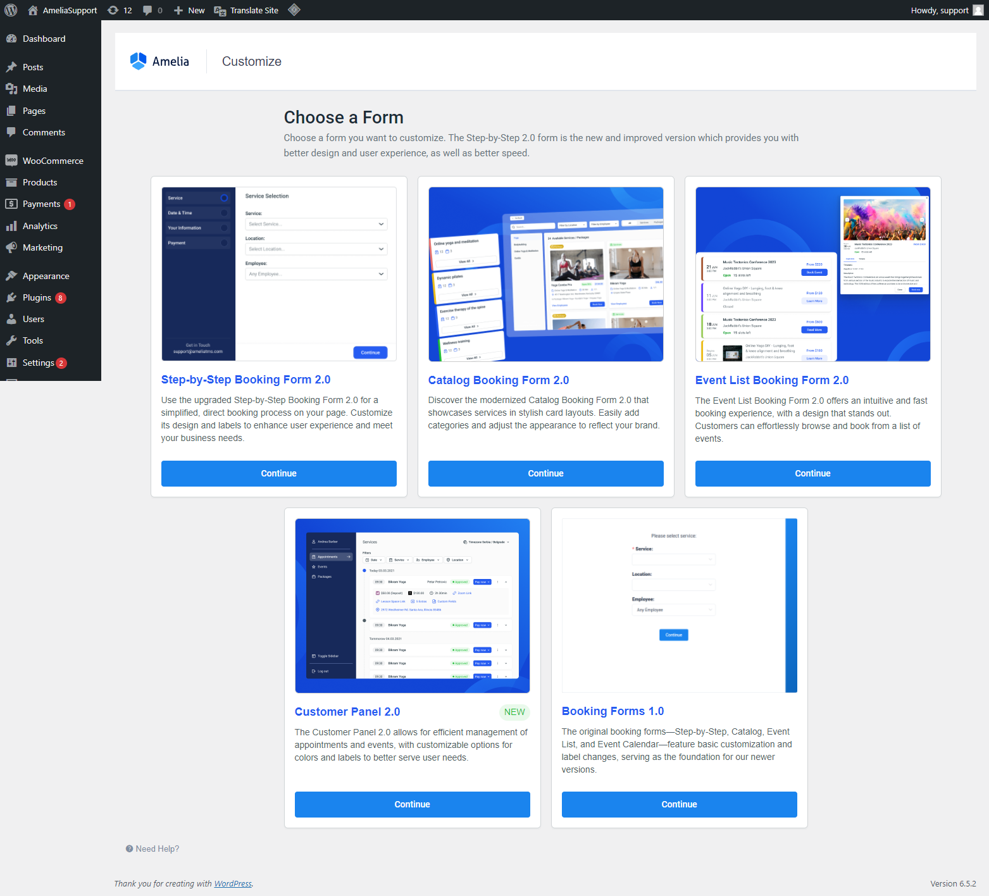This screenshot has width=989, height=896.
Task: Select the Date & Time radio in preview
Action: [x=223, y=213]
